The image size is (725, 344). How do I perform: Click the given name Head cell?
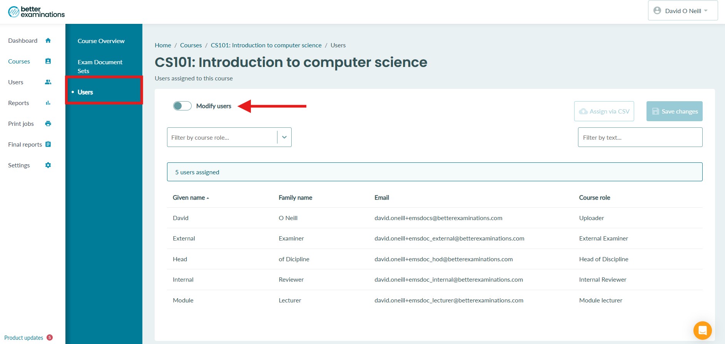180,259
